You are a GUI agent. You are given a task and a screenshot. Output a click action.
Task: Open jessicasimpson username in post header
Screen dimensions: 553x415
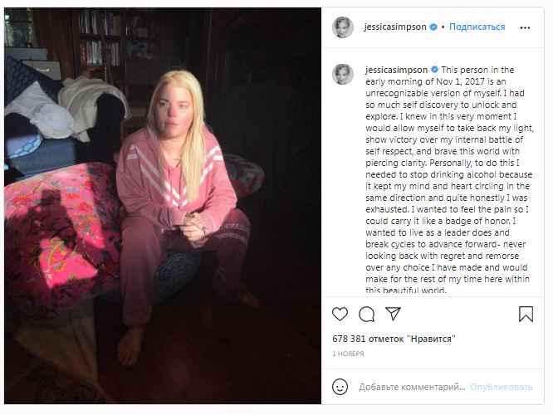[x=395, y=27]
